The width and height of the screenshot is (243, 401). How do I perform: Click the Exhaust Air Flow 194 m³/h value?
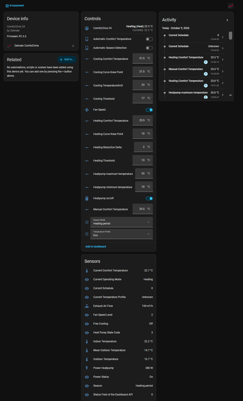tap(147, 306)
